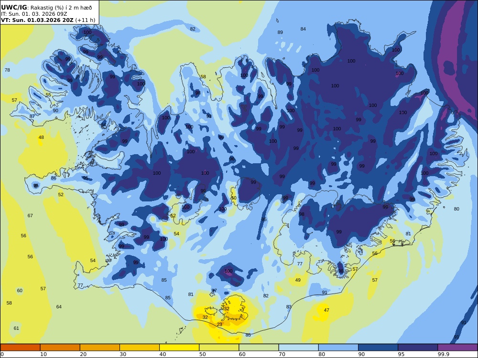Image resolution: width=478 pixels, height=358 pixels.
Task: Click the '40' legend tick label
Action: [x=163, y=354]
